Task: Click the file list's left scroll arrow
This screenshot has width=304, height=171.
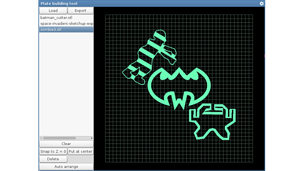Action: [41, 138]
